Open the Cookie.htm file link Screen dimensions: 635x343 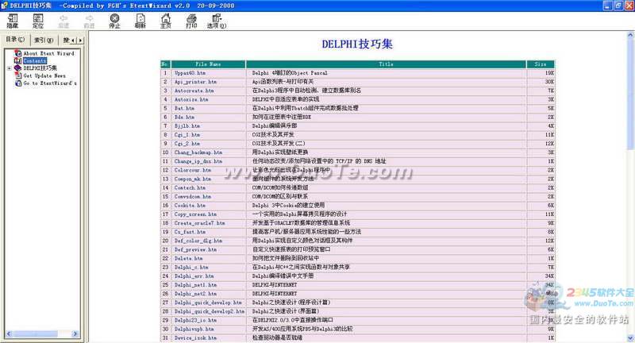pyautogui.click(x=190, y=206)
